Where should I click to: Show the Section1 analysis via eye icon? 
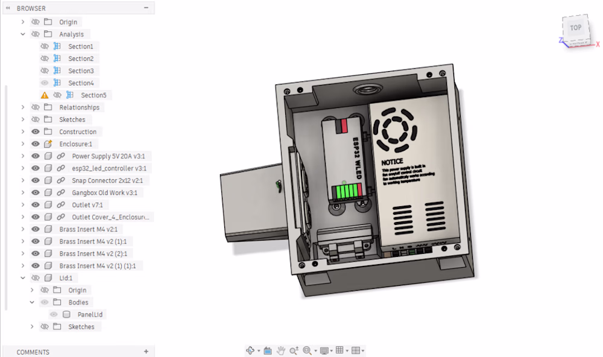click(x=45, y=46)
